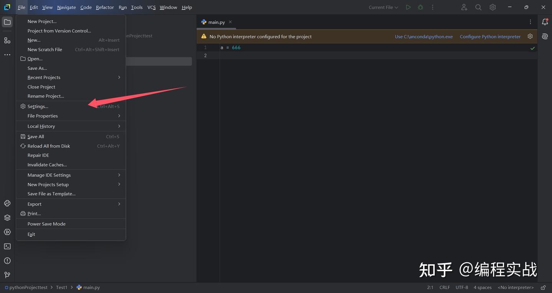Open the layers-stack tool window icon
The width and height of the screenshot is (552, 293).
(x=7, y=218)
